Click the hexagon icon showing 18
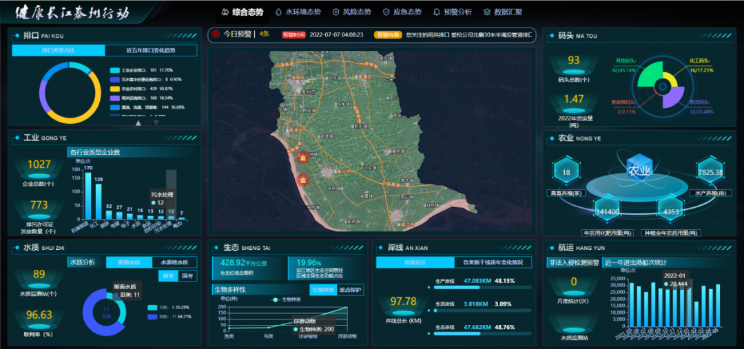Image resolution: width=744 pixels, height=349 pixels. coord(566,172)
